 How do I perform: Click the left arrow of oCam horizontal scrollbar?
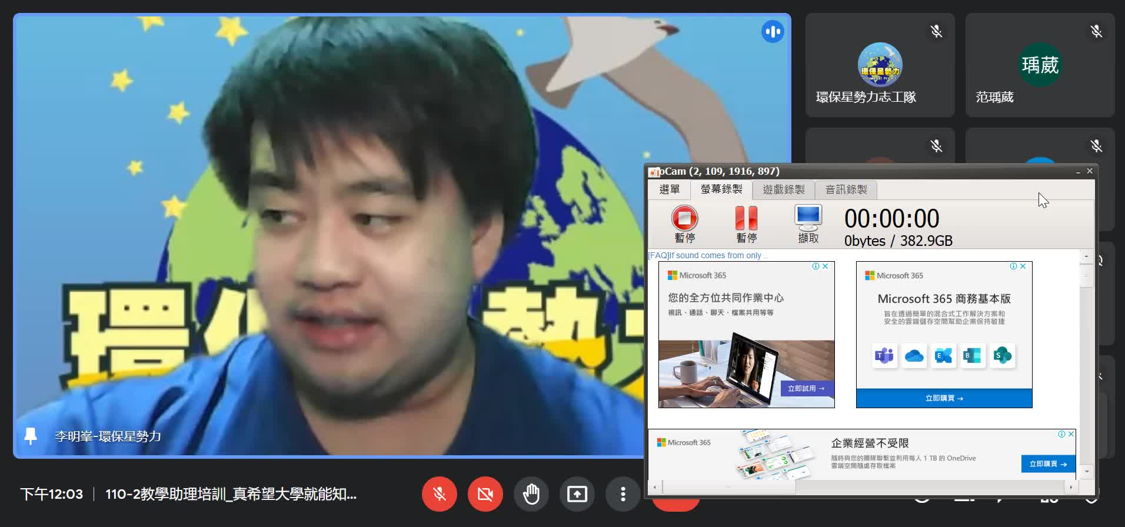(x=655, y=487)
